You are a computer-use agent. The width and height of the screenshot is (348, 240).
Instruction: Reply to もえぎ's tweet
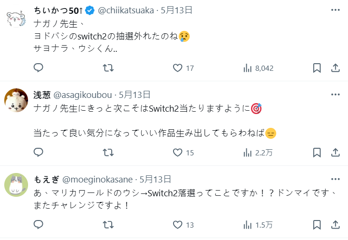click(x=39, y=224)
